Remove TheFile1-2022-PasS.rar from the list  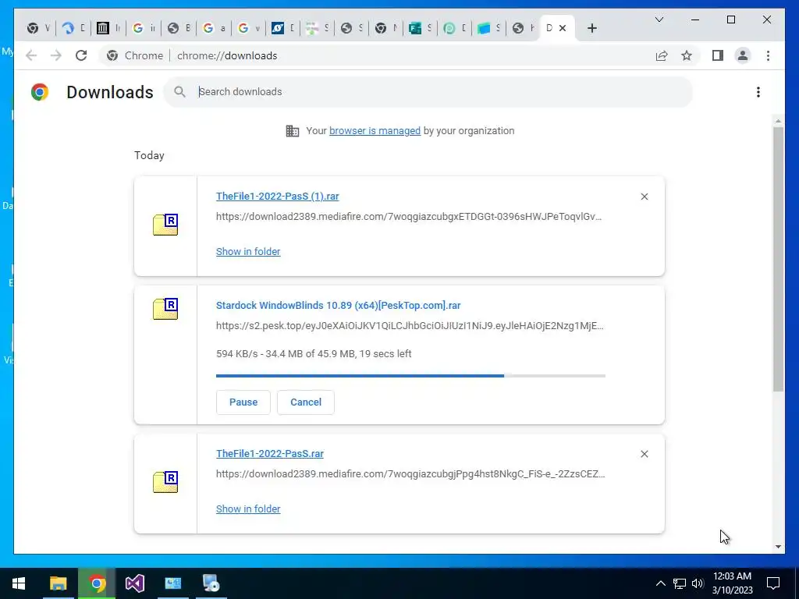click(644, 454)
